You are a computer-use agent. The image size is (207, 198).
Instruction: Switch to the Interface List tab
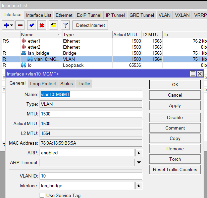(x=39, y=15)
